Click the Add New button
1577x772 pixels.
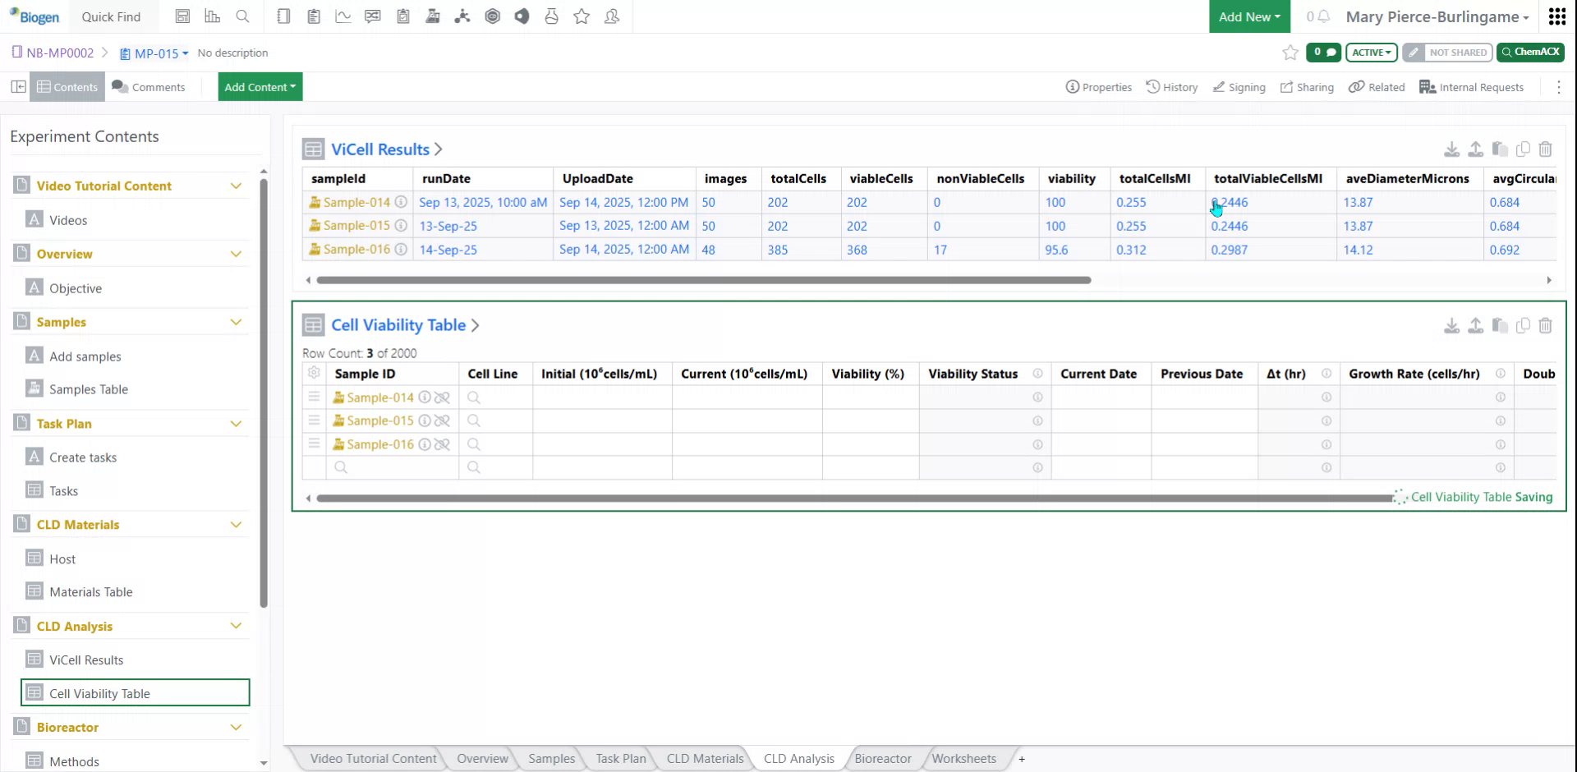(x=1248, y=16)
